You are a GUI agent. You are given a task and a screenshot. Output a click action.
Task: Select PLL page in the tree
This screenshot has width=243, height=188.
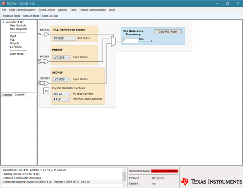12,40
